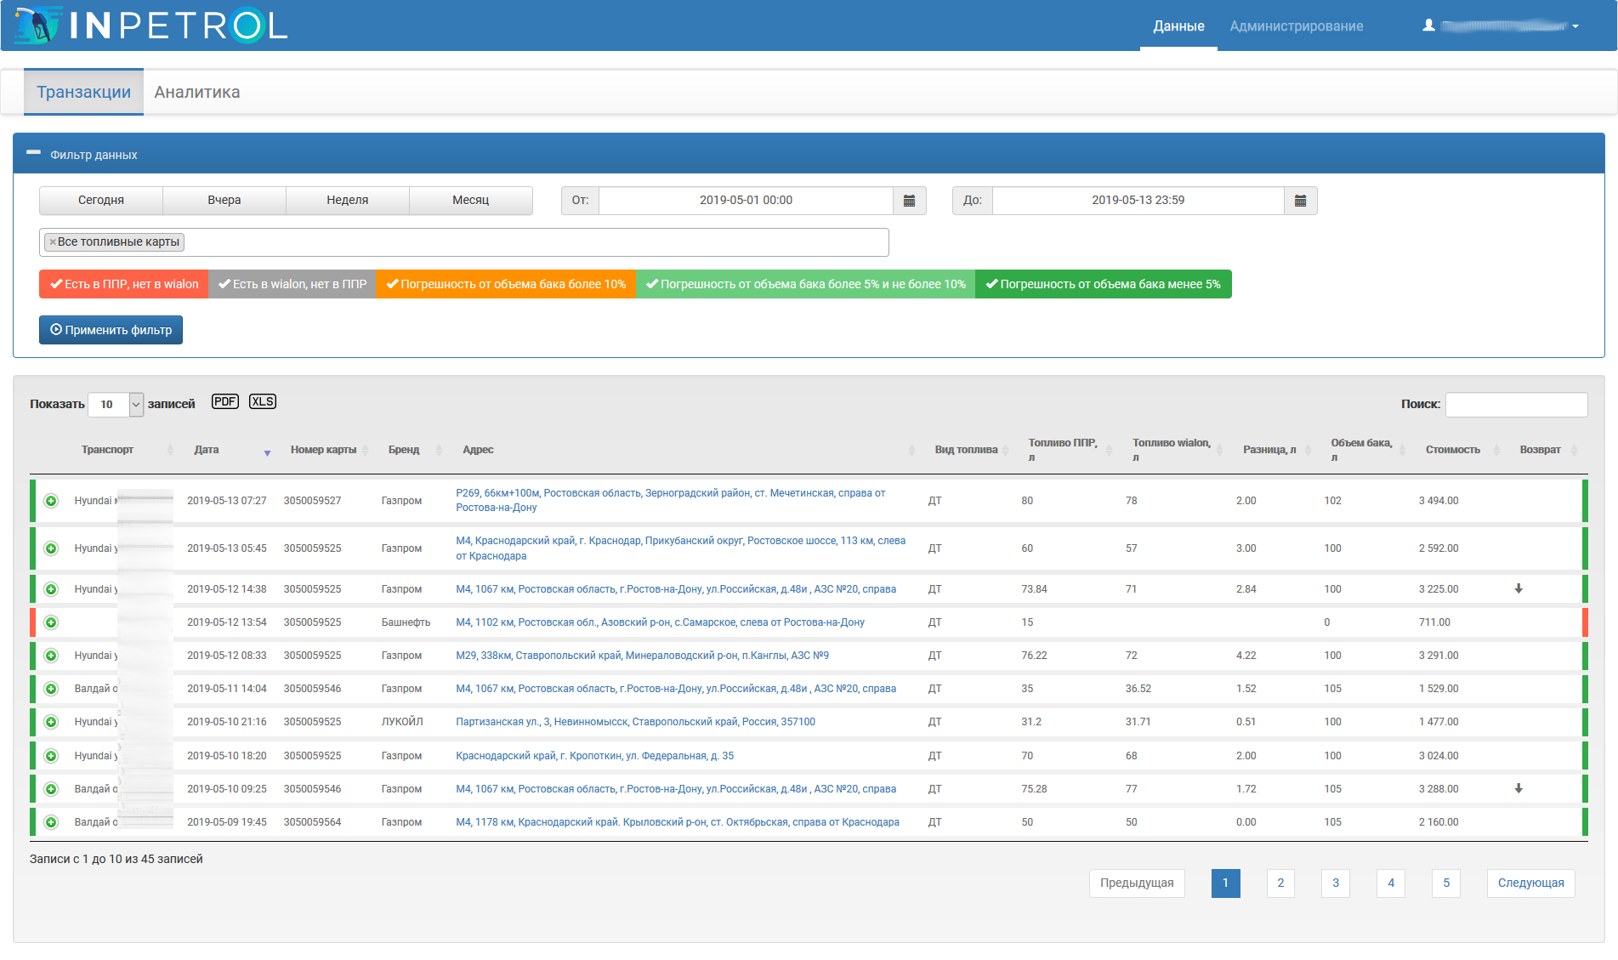Sort table by Вид топлива column
Viewport: 1618px width, 960px height.
coord(967,450)
